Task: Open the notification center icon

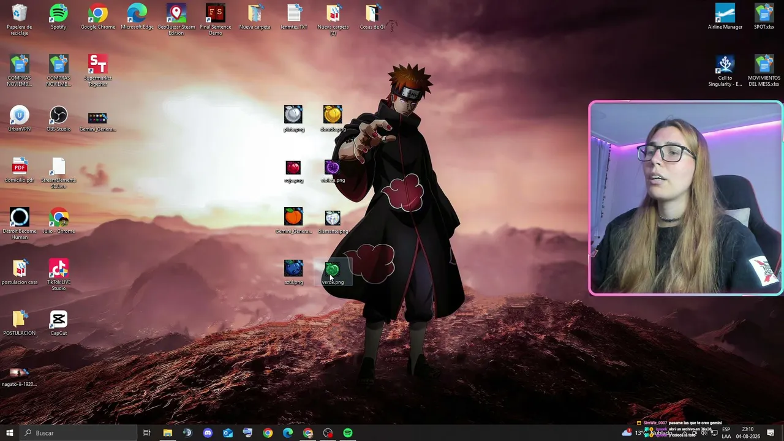Action: click(x=771, y=433)
